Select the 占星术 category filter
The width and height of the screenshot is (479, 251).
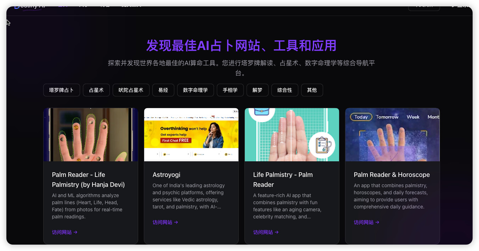point(96,90)
